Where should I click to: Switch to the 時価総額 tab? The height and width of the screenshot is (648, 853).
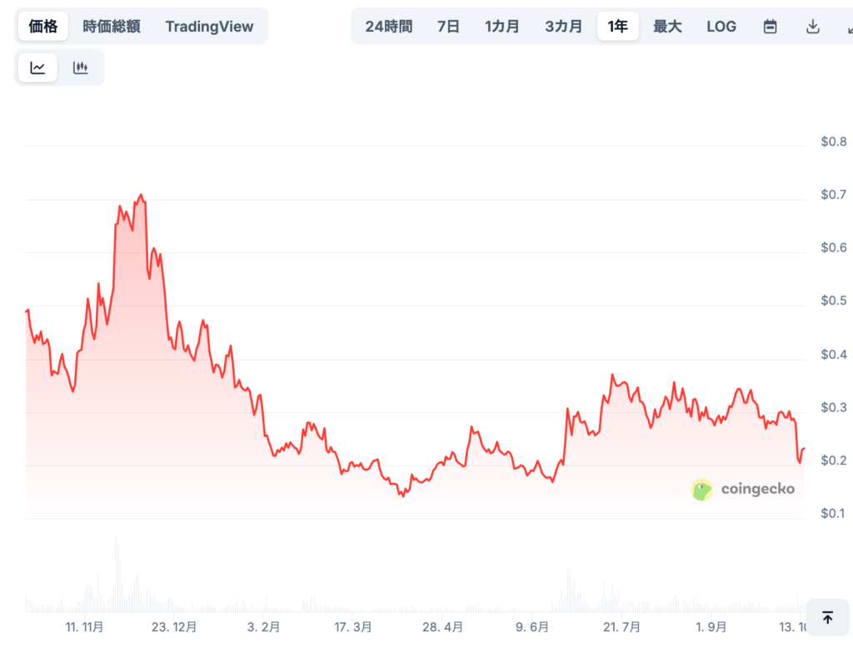click(112, 27)
